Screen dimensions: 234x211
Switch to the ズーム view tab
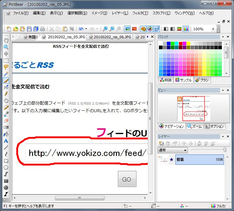click(194, 126)
